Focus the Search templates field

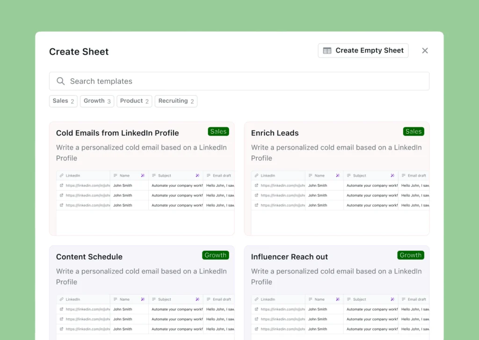[x=239, y=81]
